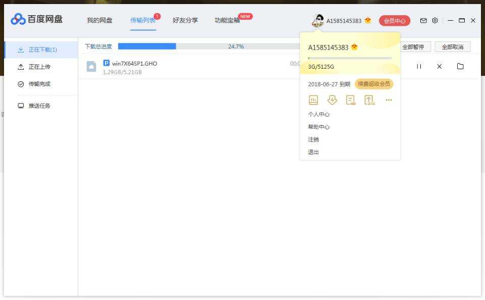Open the 好友分享 tab

click(185, 21)
